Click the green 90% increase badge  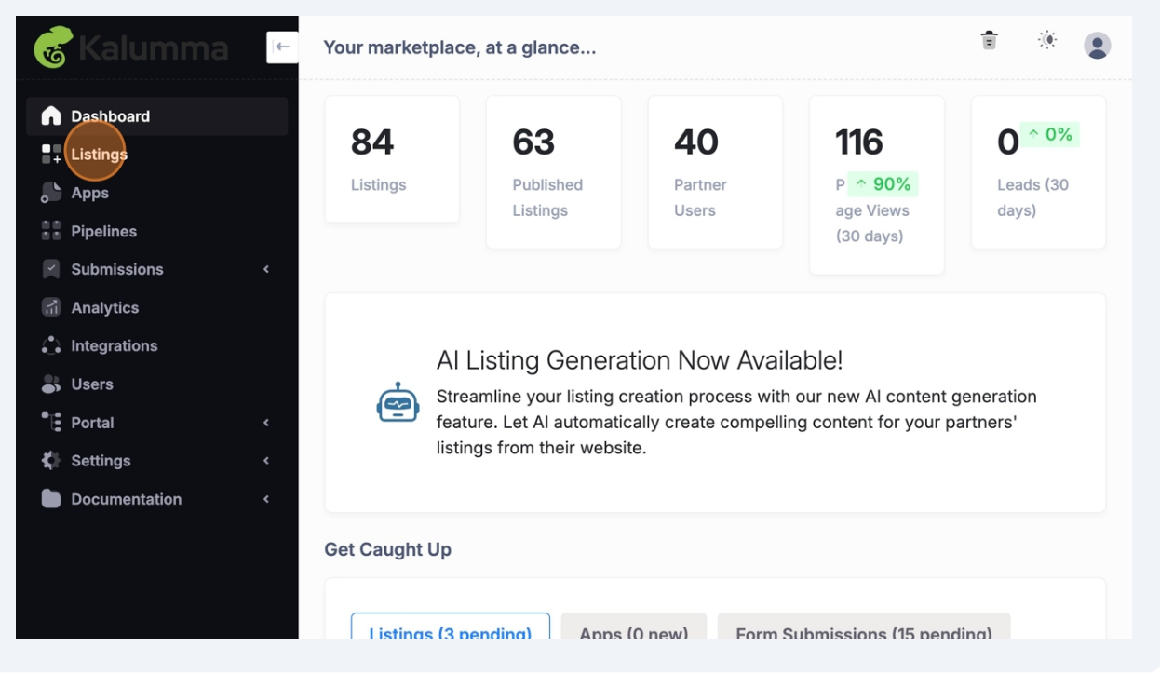(883, 184)
